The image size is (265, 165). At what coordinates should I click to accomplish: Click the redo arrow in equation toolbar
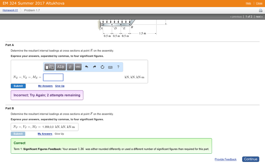(x=94, y=67)
